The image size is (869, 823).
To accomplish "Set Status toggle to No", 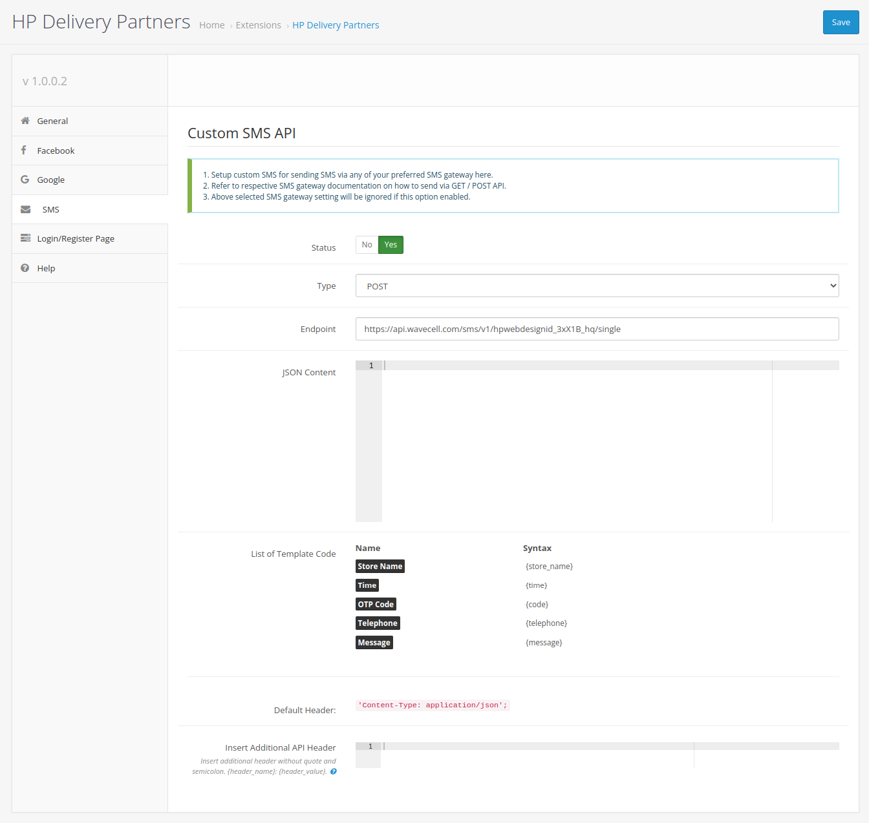I will click(x=367, y=245).
